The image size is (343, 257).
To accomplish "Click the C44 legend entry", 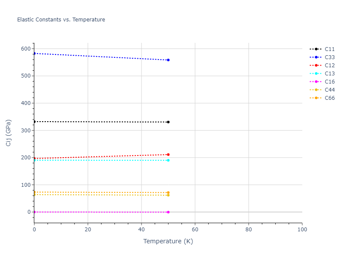I will pyautogui.click(x=329, y=90).
